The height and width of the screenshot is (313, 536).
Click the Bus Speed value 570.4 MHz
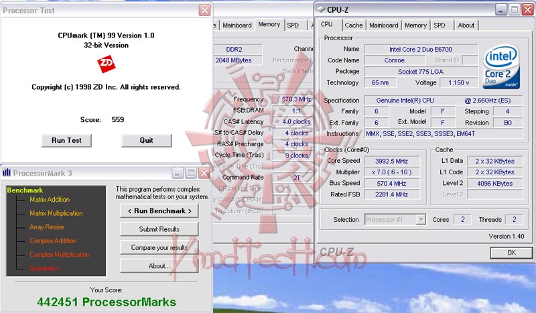pyautogui.click(x=392, y=184)
